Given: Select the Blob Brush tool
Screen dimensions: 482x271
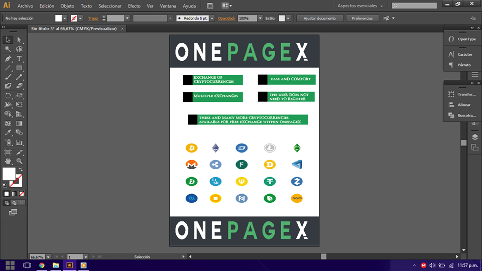Looking at the screenshot, I should [8, 86].
